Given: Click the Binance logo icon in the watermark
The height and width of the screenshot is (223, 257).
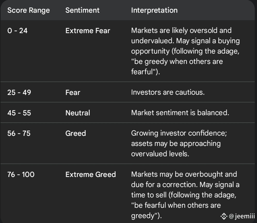Looking at the screenshot, I should click(224, 216).
